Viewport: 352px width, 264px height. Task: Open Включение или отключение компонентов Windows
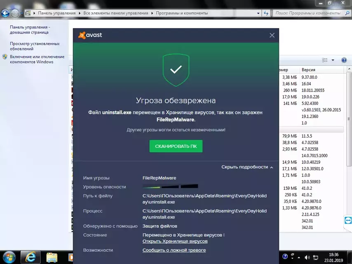point(37,59)
